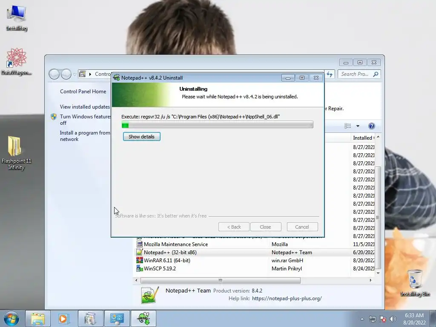Click the vertical scrollbar up arrow
436x327 pixels.
coord(378,137)
